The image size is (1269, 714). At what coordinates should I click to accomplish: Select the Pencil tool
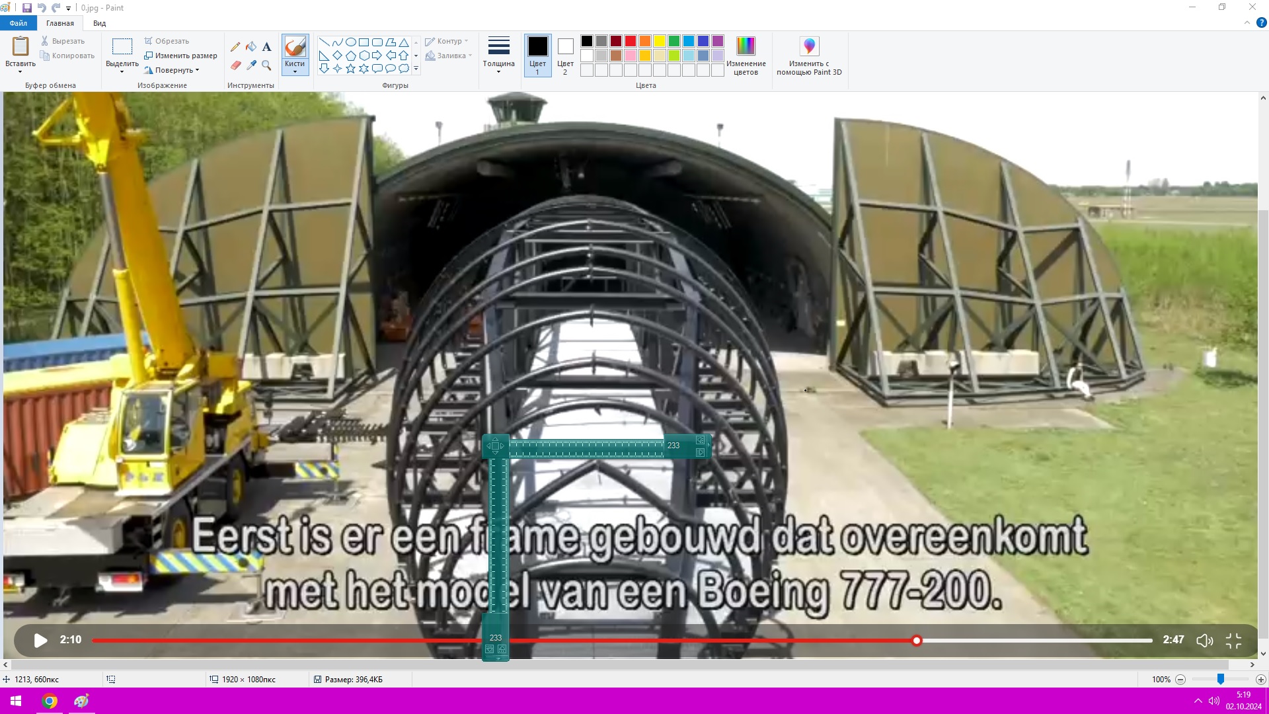(x=235, y=47)
